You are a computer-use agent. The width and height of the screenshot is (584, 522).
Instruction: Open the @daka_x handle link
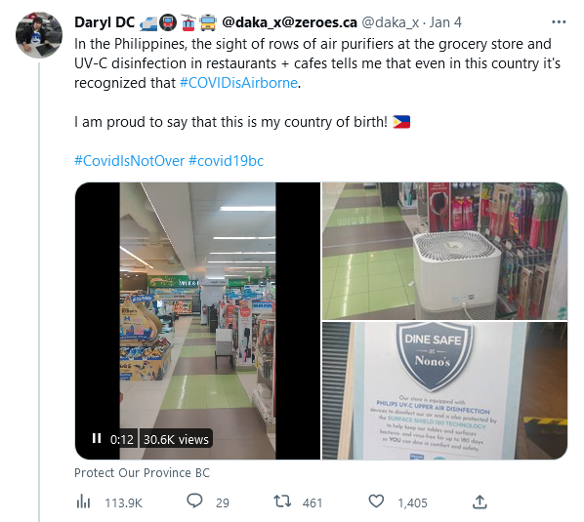pyautogui.click(x=391, y=22)
